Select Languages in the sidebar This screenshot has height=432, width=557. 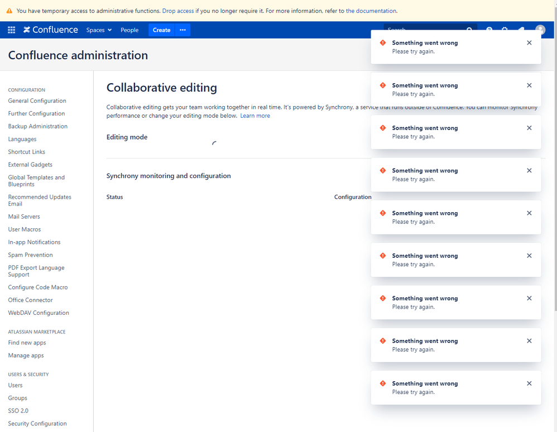(x=22, y=139)
